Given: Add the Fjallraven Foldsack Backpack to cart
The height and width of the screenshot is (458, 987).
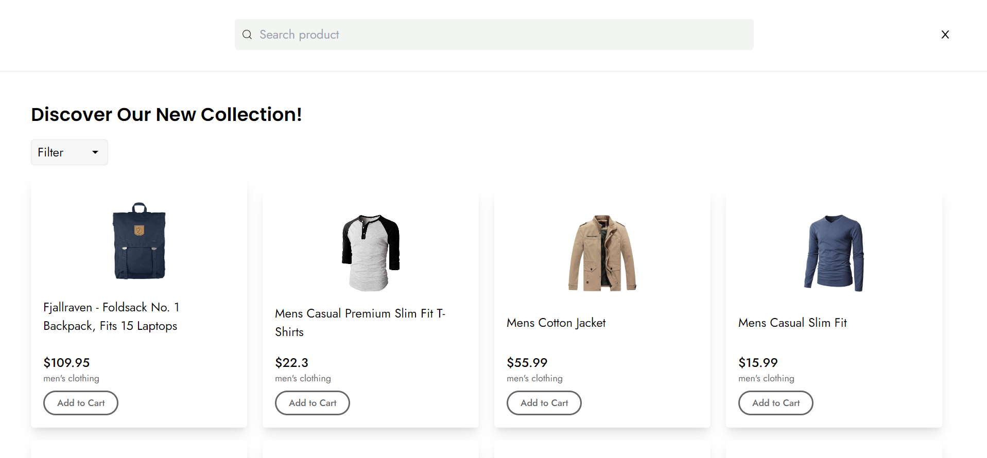Looking at the screenshot, I should coord(80,403).
